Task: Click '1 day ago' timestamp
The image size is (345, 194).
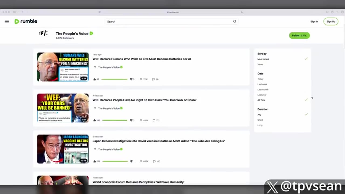Action: coord(97,54)
